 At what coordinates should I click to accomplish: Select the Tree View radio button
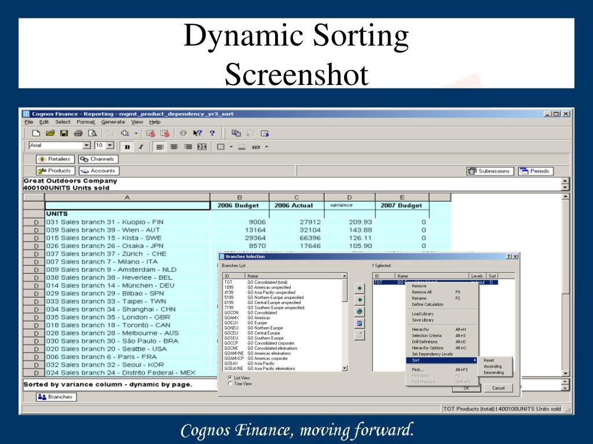coord(230,384)
